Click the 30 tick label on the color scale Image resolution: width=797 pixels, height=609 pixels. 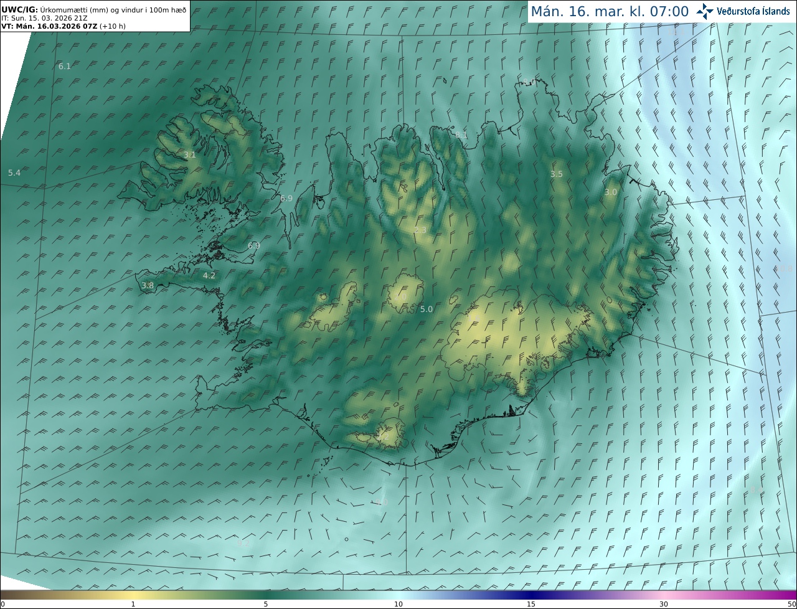click(664, 604)
